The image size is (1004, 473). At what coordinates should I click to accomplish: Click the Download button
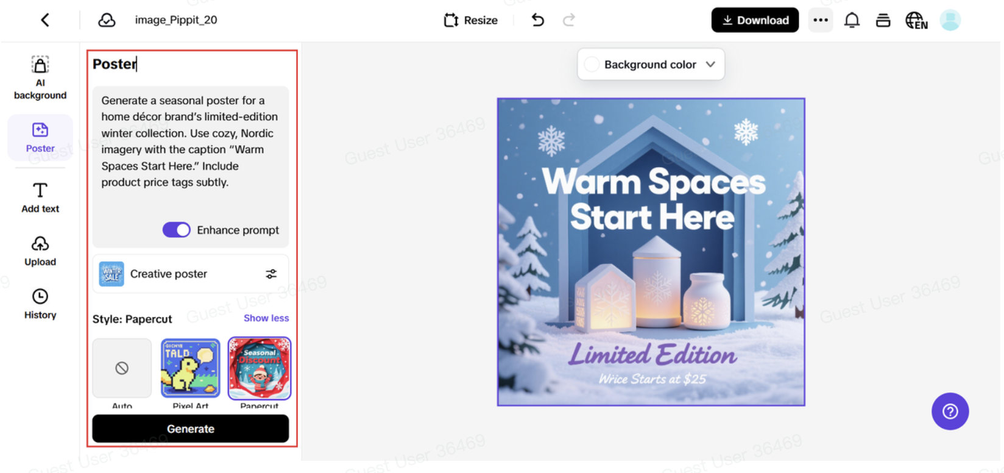click(755, 20)
